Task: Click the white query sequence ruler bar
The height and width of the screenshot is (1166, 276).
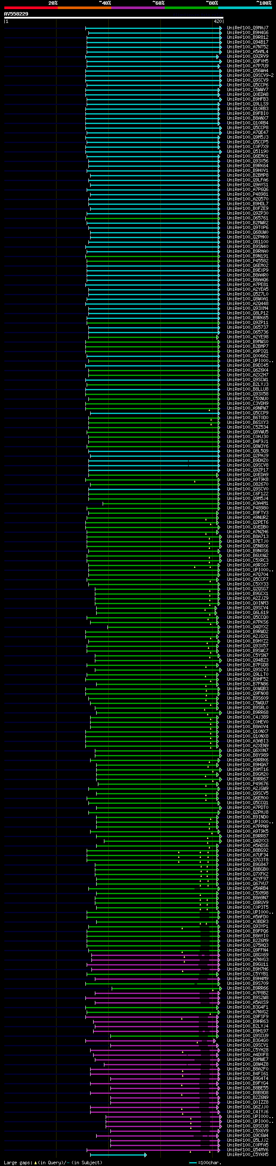Action: point(114,18)
